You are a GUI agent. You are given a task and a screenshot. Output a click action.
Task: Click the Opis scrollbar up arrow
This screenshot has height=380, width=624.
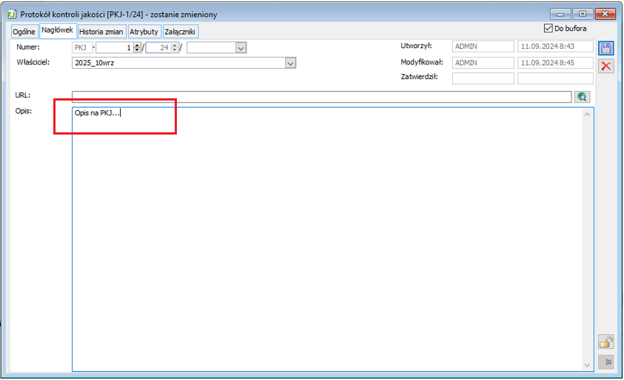587,115
